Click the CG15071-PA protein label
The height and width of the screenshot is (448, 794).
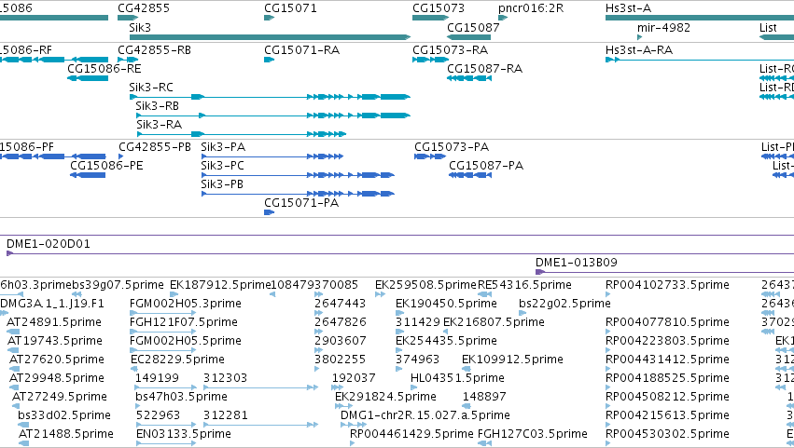[301, 203]
